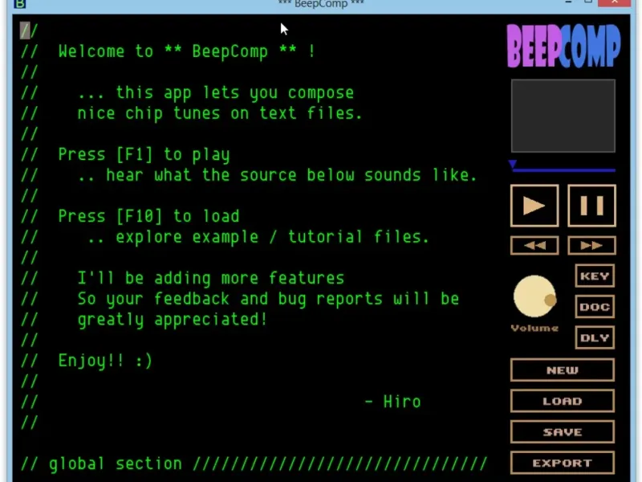Click LOAD to open a file

[563, 401]
